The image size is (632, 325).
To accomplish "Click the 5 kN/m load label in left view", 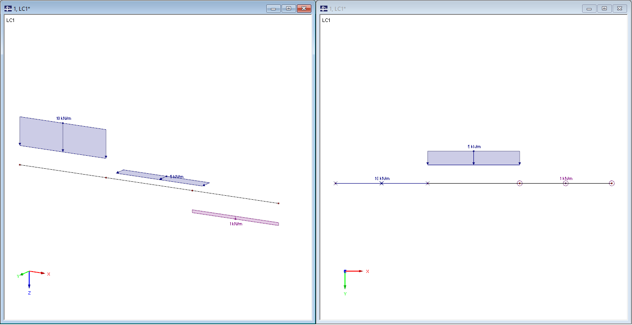I will click(177, 176).
